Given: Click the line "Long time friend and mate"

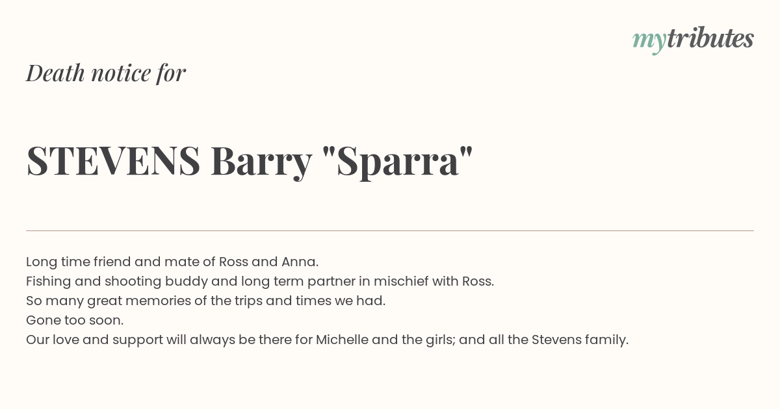Looking at the screenshot, I should point(172,262).
